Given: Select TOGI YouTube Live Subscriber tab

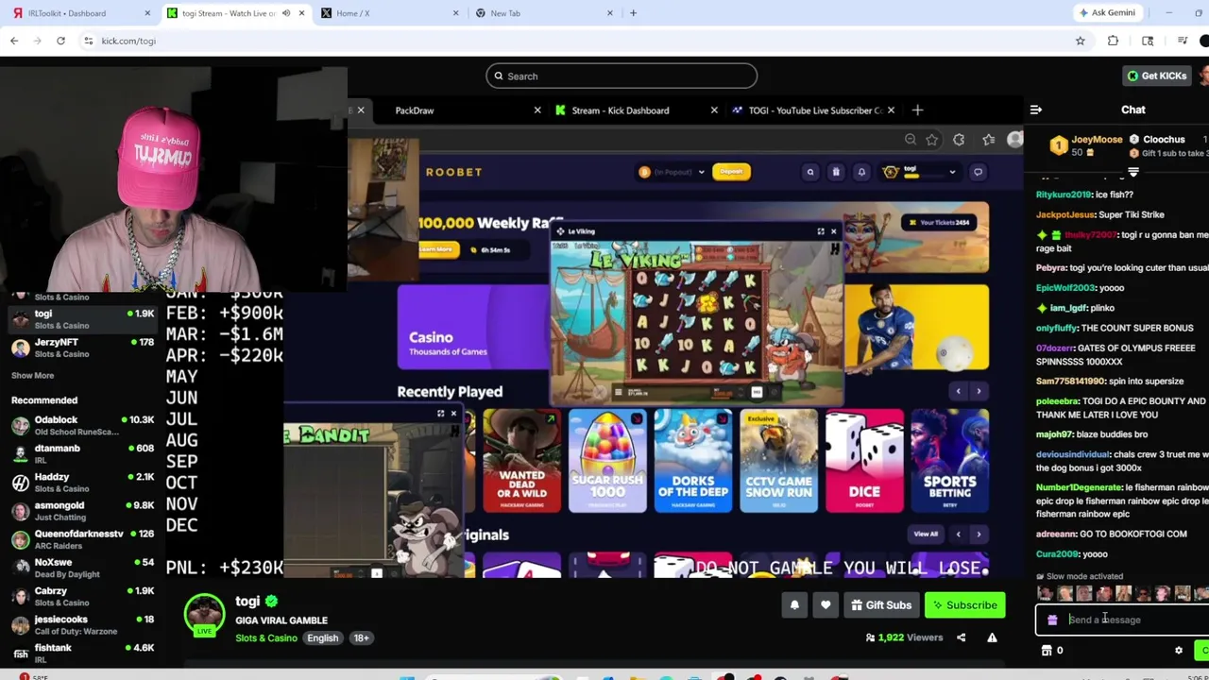Looking at the screenshot, I should pyautogui.click(x=812, y=110).
